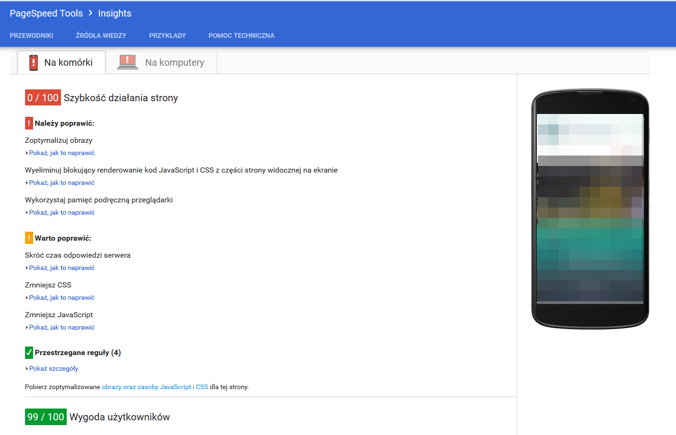Image resolution: width=676 pixels, height=435 pixels.
Task: Click the Należy poprawić: section label
Action: coord(65,123)
